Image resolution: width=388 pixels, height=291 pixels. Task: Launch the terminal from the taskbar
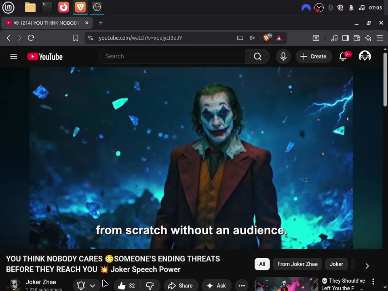pyautogui.click(x=47, y=7)
